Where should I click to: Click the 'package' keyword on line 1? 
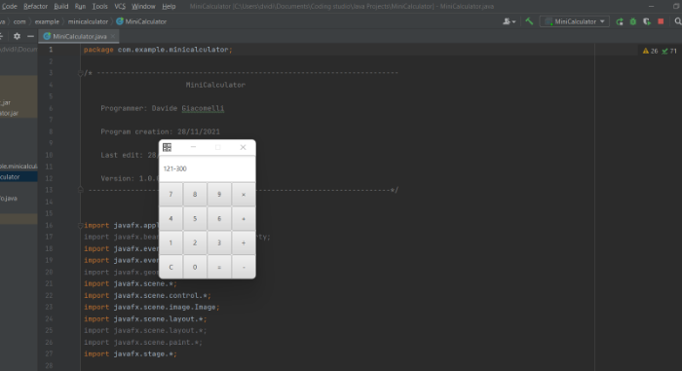98,50
